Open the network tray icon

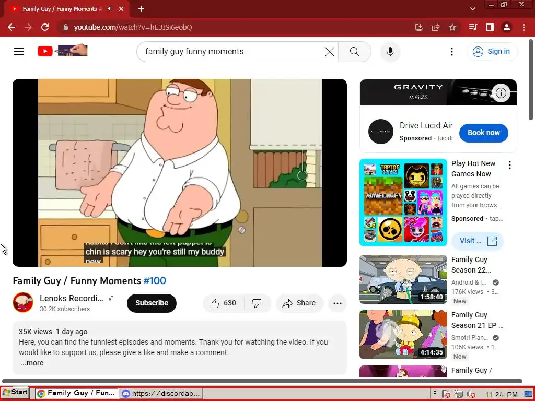coord(458,394)
